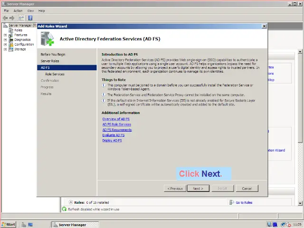Click the Go to Roles link
The height and width of the screenshot is (228, 304).
click(244, 203)
